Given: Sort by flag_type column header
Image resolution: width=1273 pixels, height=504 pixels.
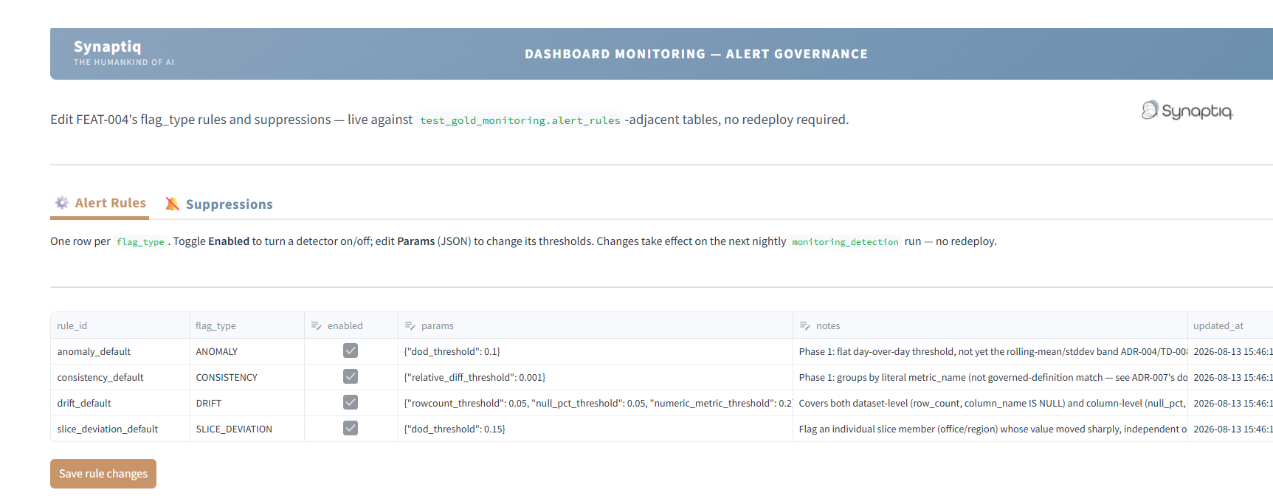Looking at the screenshot, I should click(247, 325).
